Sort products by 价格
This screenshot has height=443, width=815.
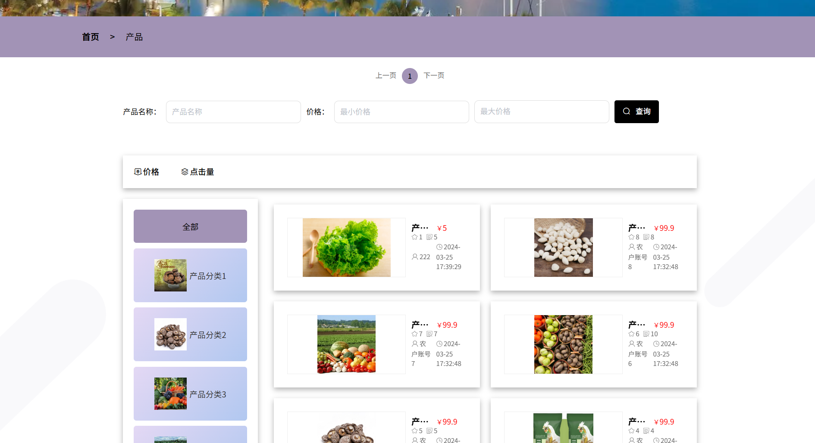tap(147, 172)
